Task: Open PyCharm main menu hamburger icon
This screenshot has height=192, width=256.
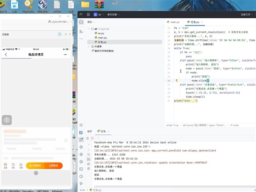Action: click(88, 14)
